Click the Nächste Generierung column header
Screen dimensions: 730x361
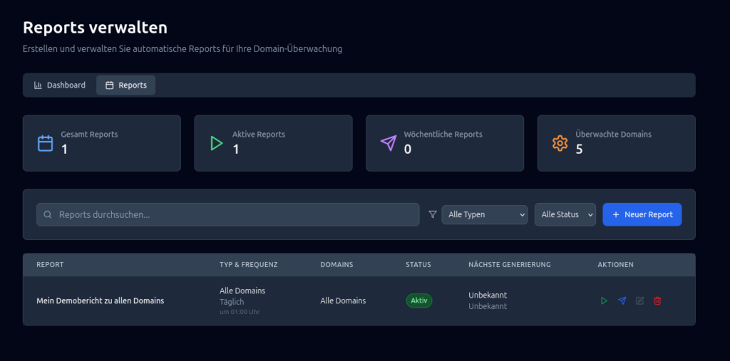509,265
